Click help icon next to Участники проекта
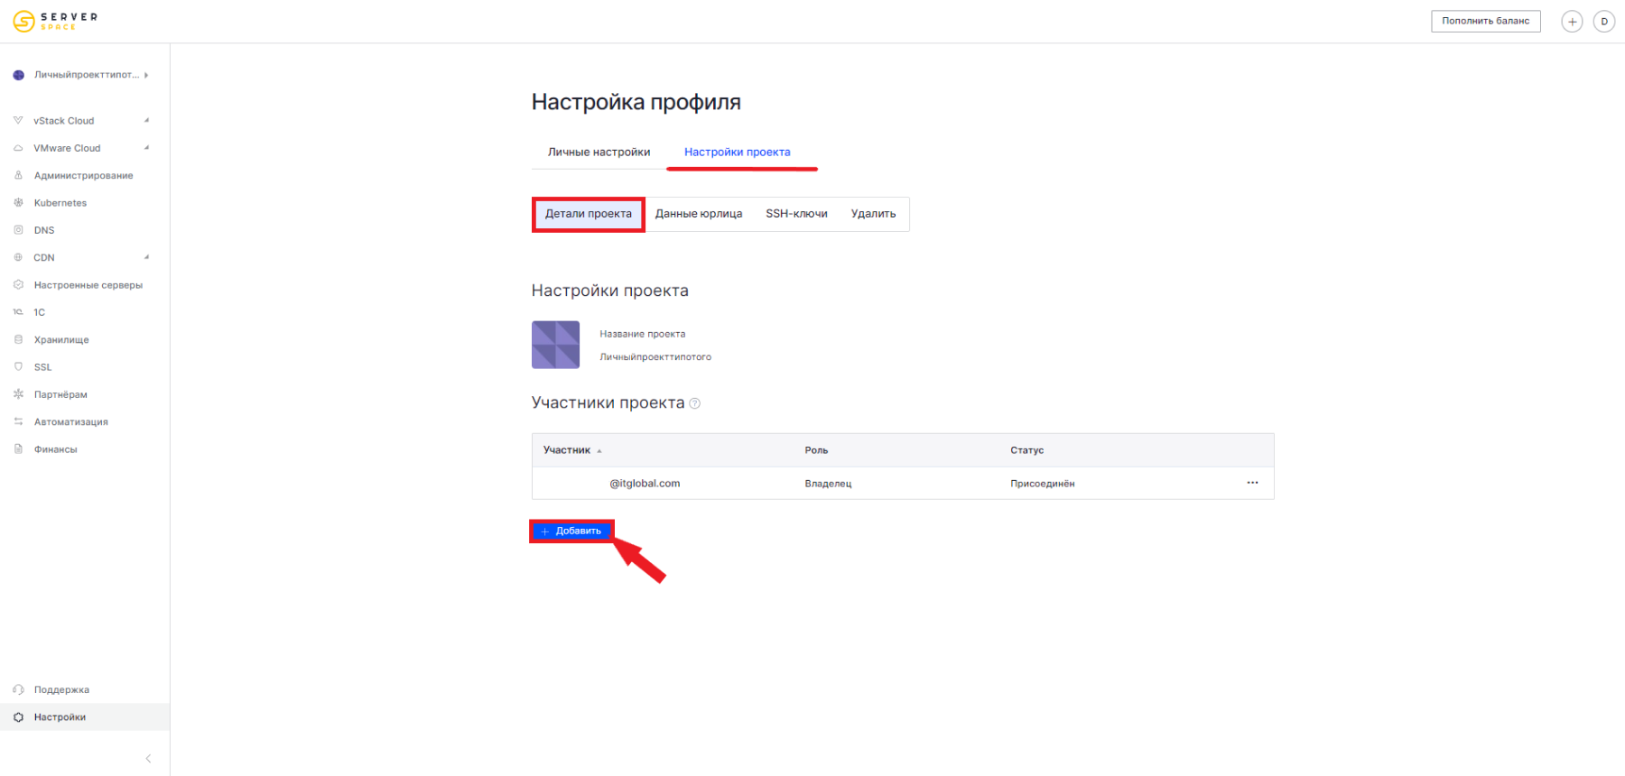1625x776 pixels. click(695, 403)
